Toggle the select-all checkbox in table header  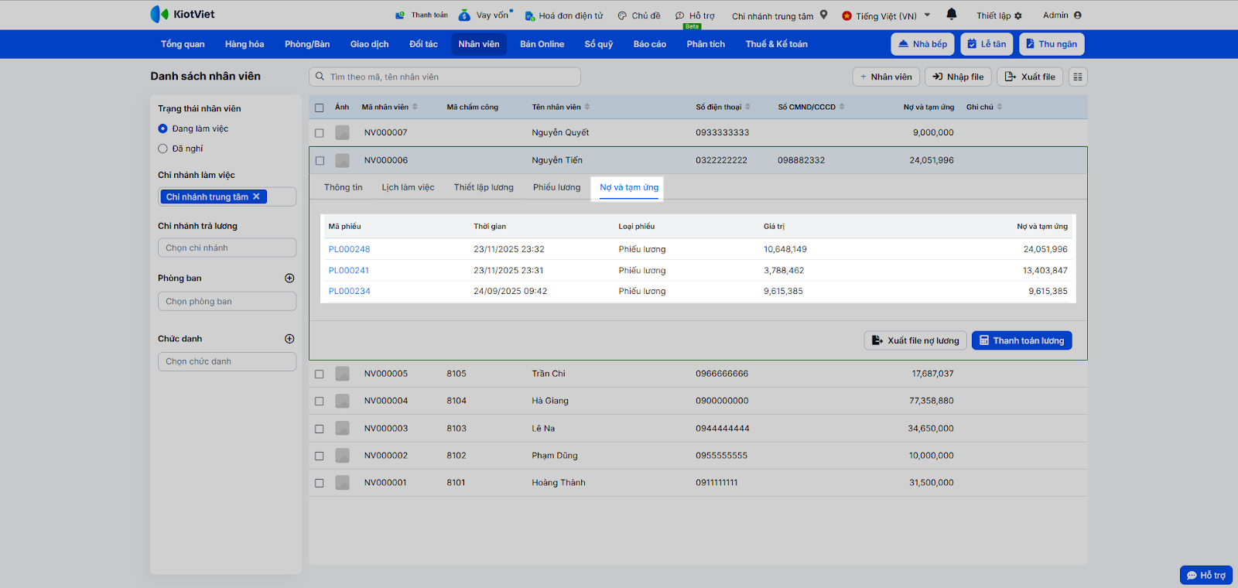pos(320,108)
